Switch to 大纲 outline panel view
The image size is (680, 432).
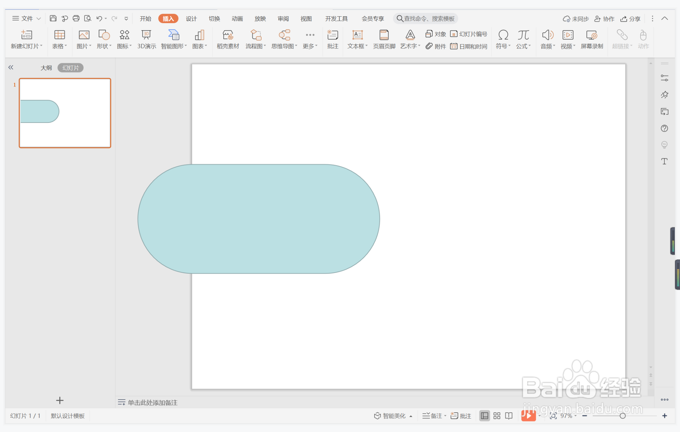click(46, 68)
